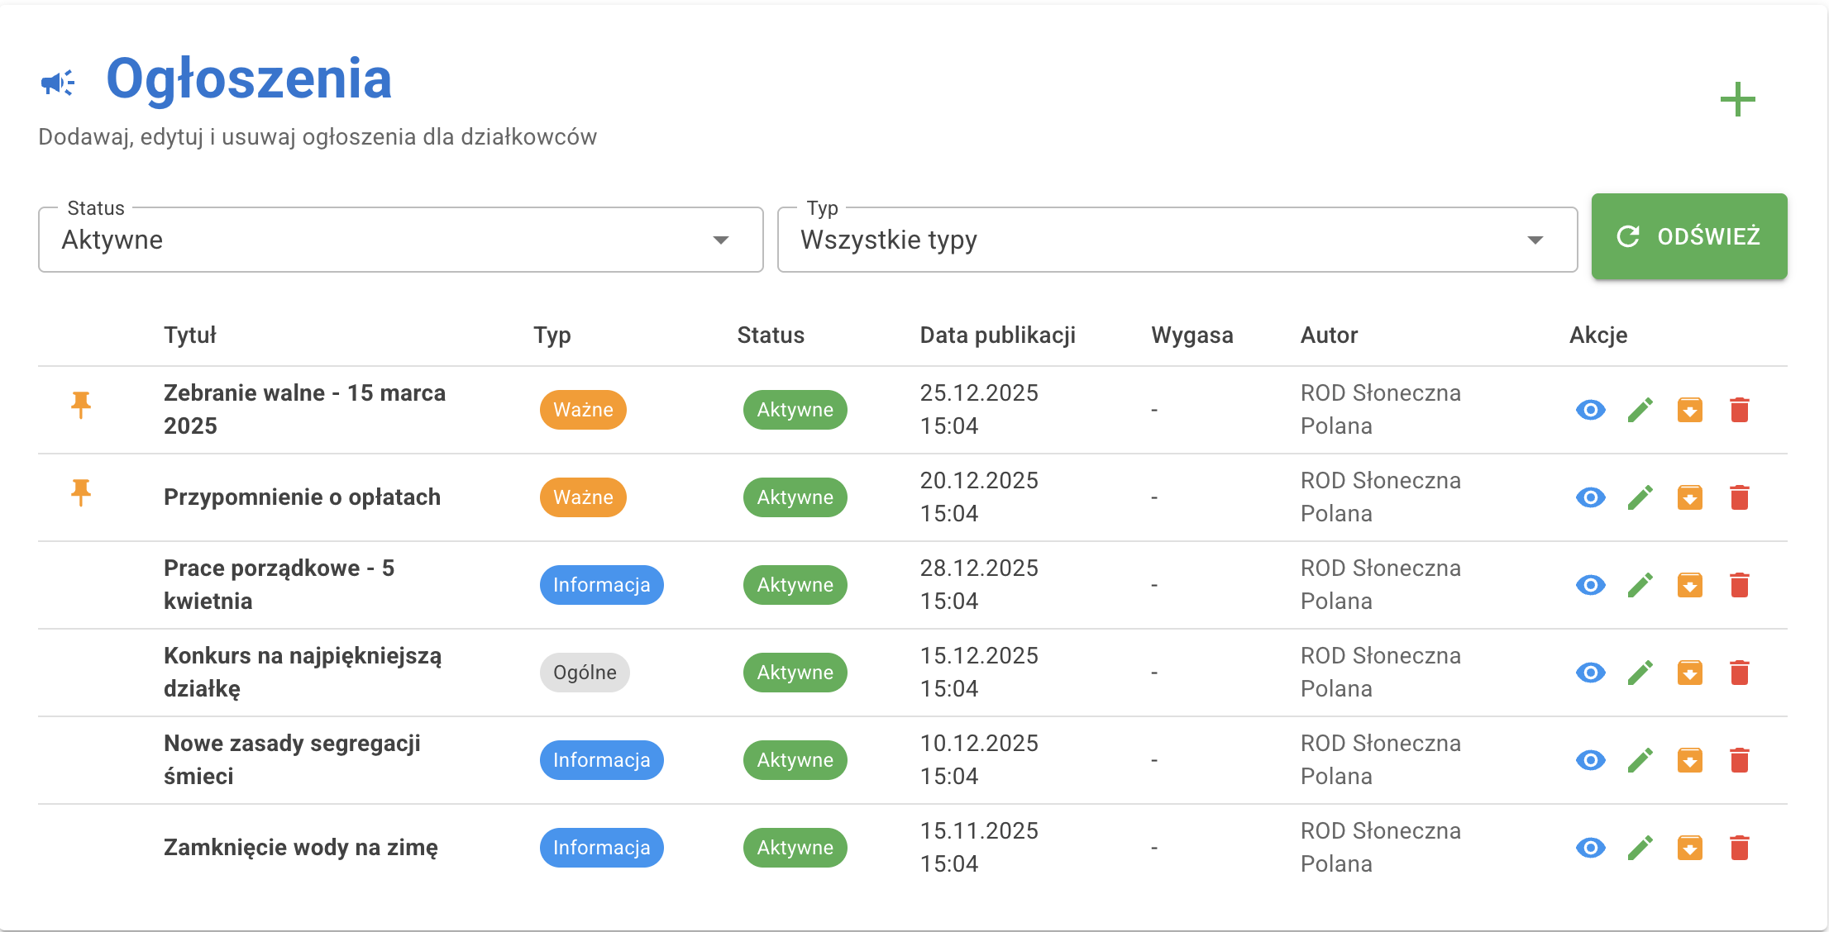Show the "Zamknięcie wody na zimę" announcement preview
This screenshot has height=932, width=1829.
coord(1591,848)
